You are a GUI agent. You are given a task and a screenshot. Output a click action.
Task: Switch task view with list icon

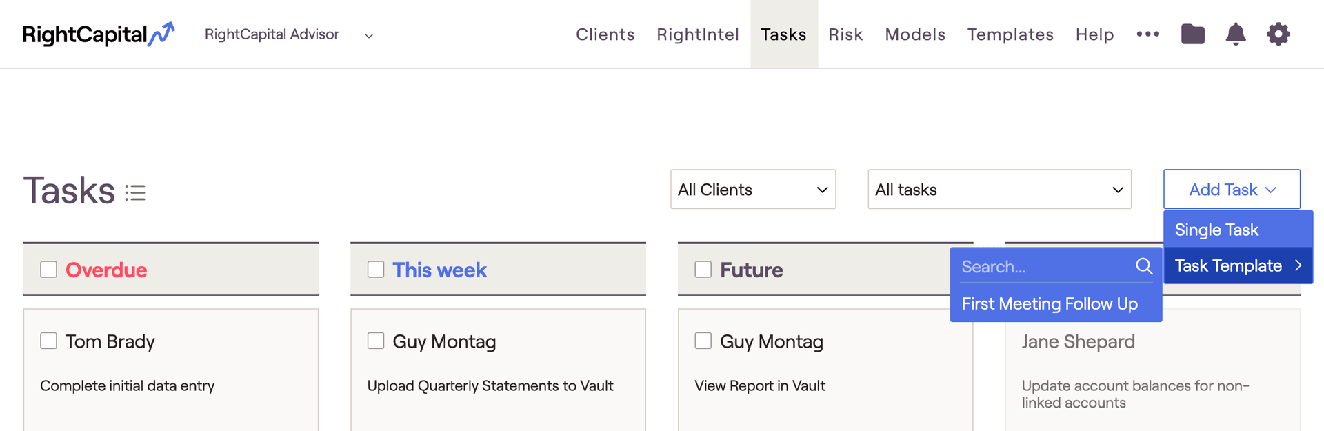point(135,192)
